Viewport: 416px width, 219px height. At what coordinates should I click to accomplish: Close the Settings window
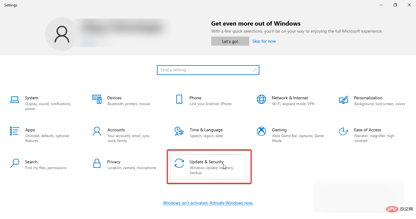pyautogui.click(x=409, y=5)
